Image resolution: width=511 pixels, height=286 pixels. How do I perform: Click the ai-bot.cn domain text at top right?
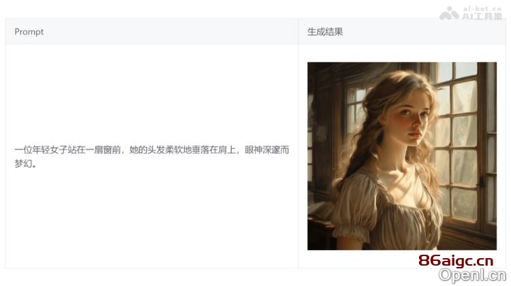click(482, 9)
